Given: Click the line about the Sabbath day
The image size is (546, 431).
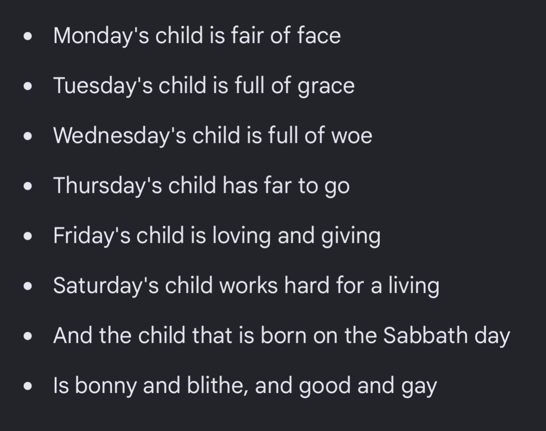Looking at the screenshot, I should pos(281,336).
